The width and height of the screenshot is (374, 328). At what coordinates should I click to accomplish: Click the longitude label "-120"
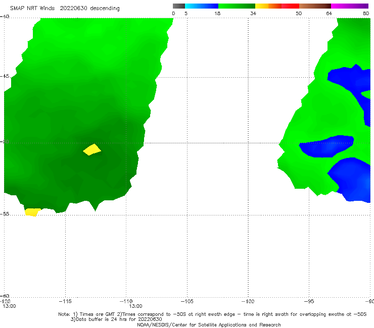[5, 302]
